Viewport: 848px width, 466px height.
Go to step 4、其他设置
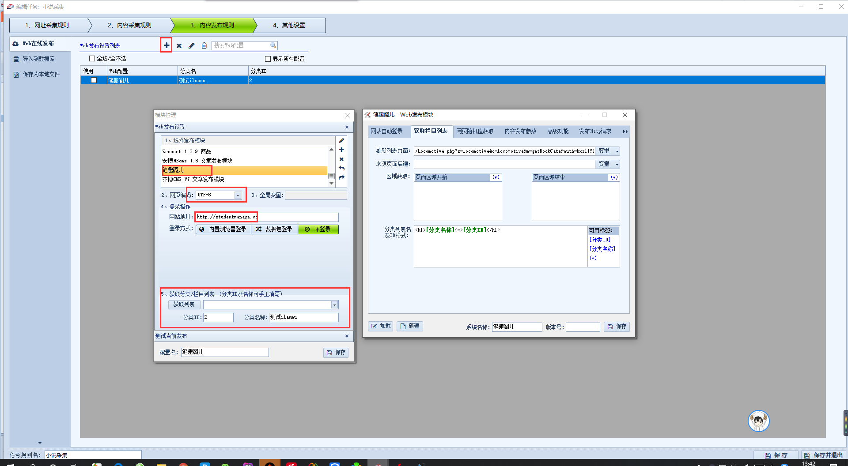(289, 25)
